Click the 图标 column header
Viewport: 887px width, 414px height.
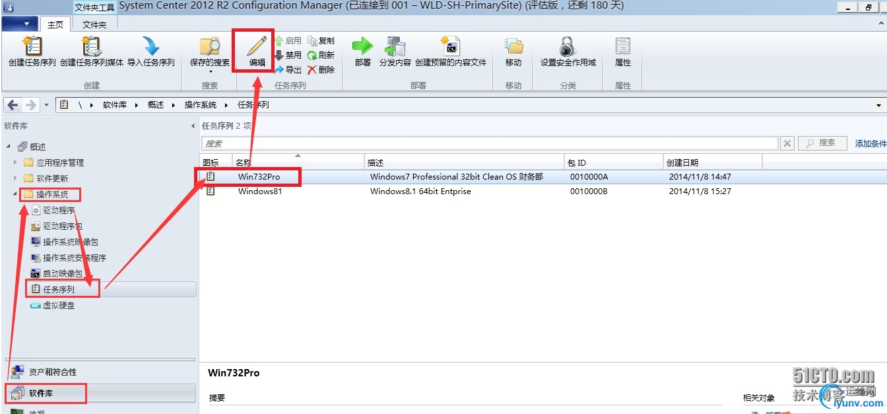[x=216, y=162]
